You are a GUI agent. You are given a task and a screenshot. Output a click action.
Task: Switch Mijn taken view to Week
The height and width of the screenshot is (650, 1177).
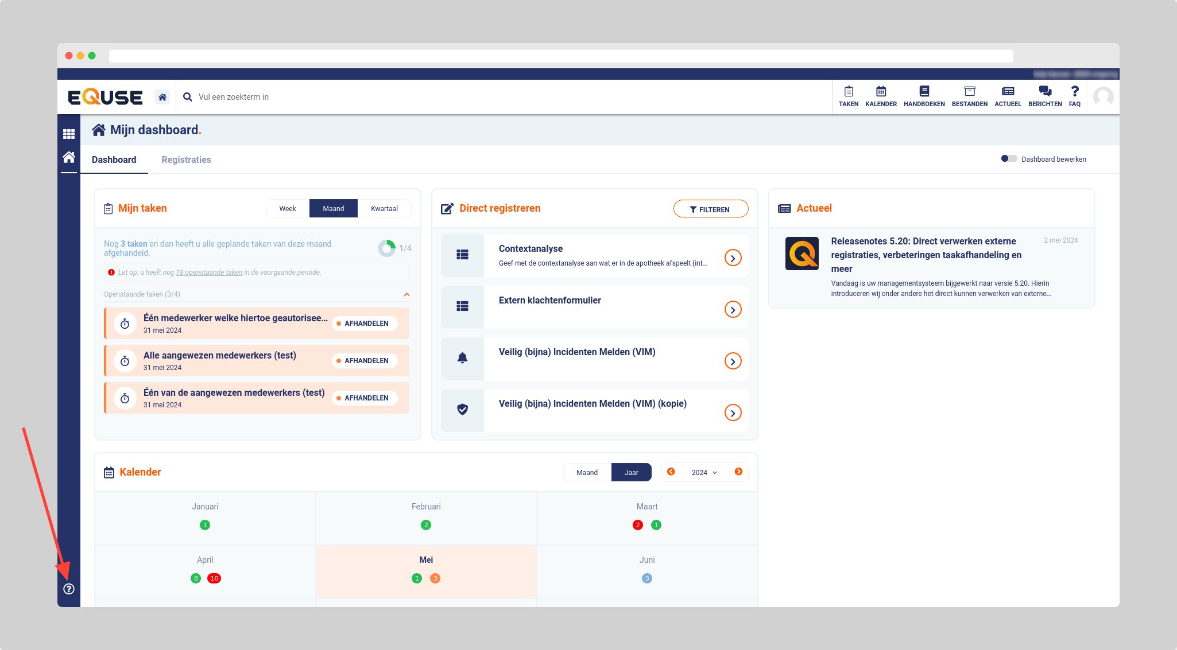click(x=287, y=208)
